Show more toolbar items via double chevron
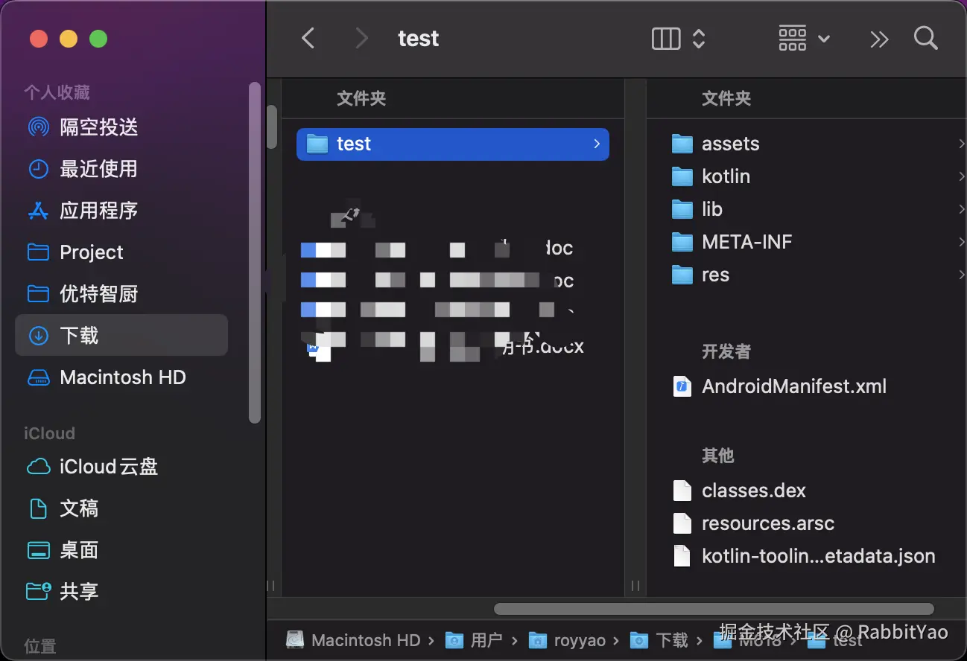 pyautogui.click(x=879, y=39)
